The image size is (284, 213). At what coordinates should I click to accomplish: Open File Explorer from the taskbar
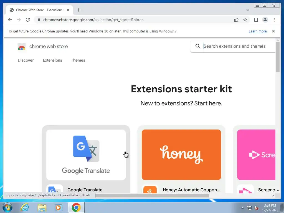(42, 207)
